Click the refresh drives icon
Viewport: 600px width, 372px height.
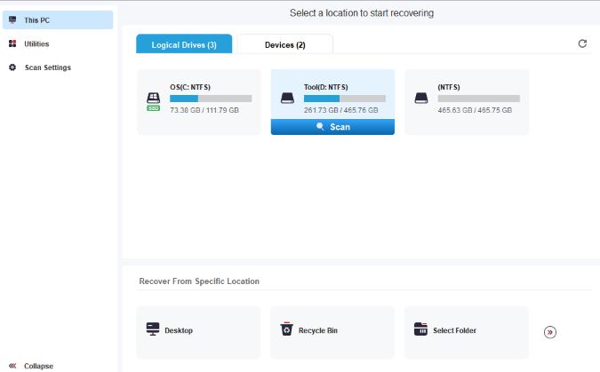[582, 44]
